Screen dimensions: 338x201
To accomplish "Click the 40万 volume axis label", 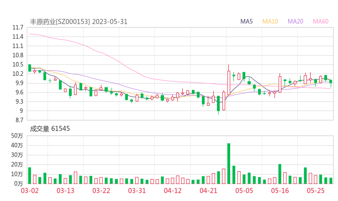I will [17, 145].
